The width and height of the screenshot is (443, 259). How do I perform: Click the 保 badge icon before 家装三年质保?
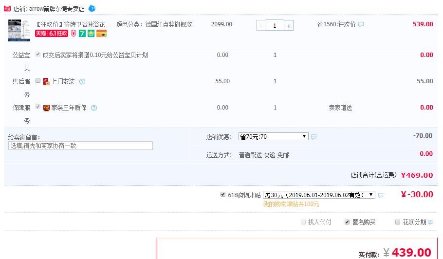(46, 108)
